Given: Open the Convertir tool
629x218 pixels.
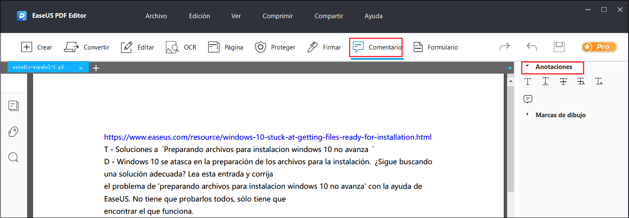Looking at the screenshot, I should pyautogui.click(x=87, y=47).
